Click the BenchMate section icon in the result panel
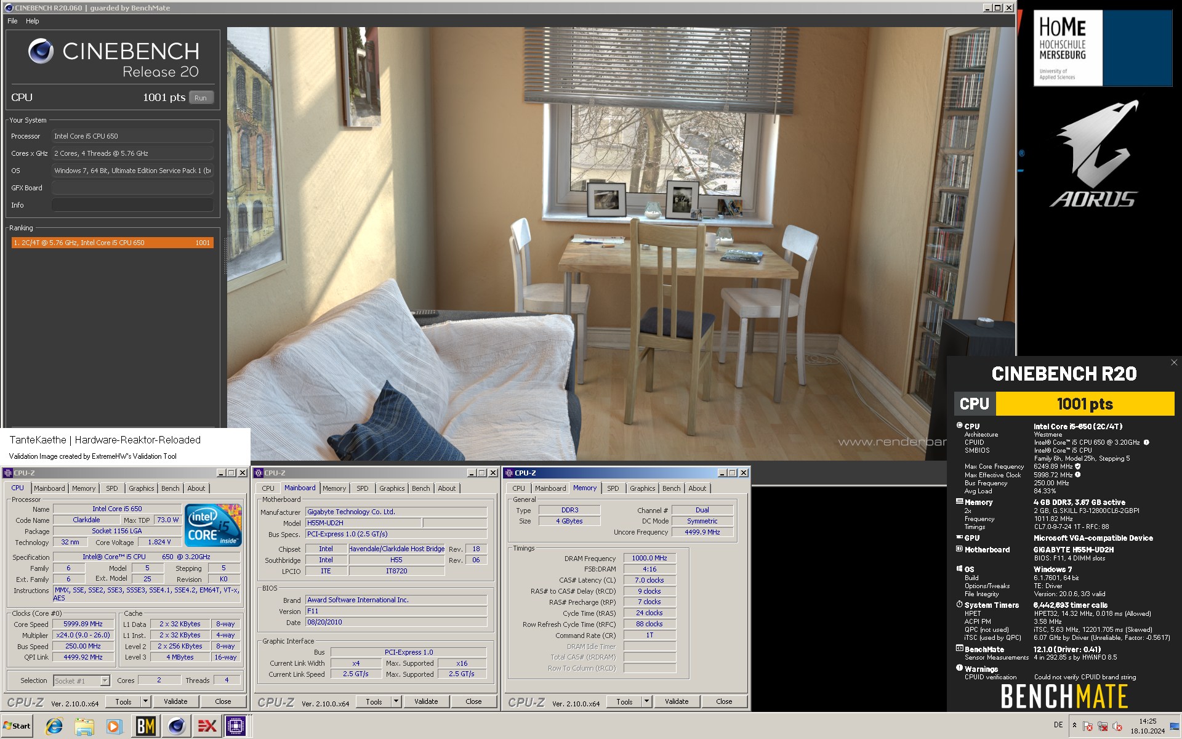The image size is (1182, 739). click(959, 649)
